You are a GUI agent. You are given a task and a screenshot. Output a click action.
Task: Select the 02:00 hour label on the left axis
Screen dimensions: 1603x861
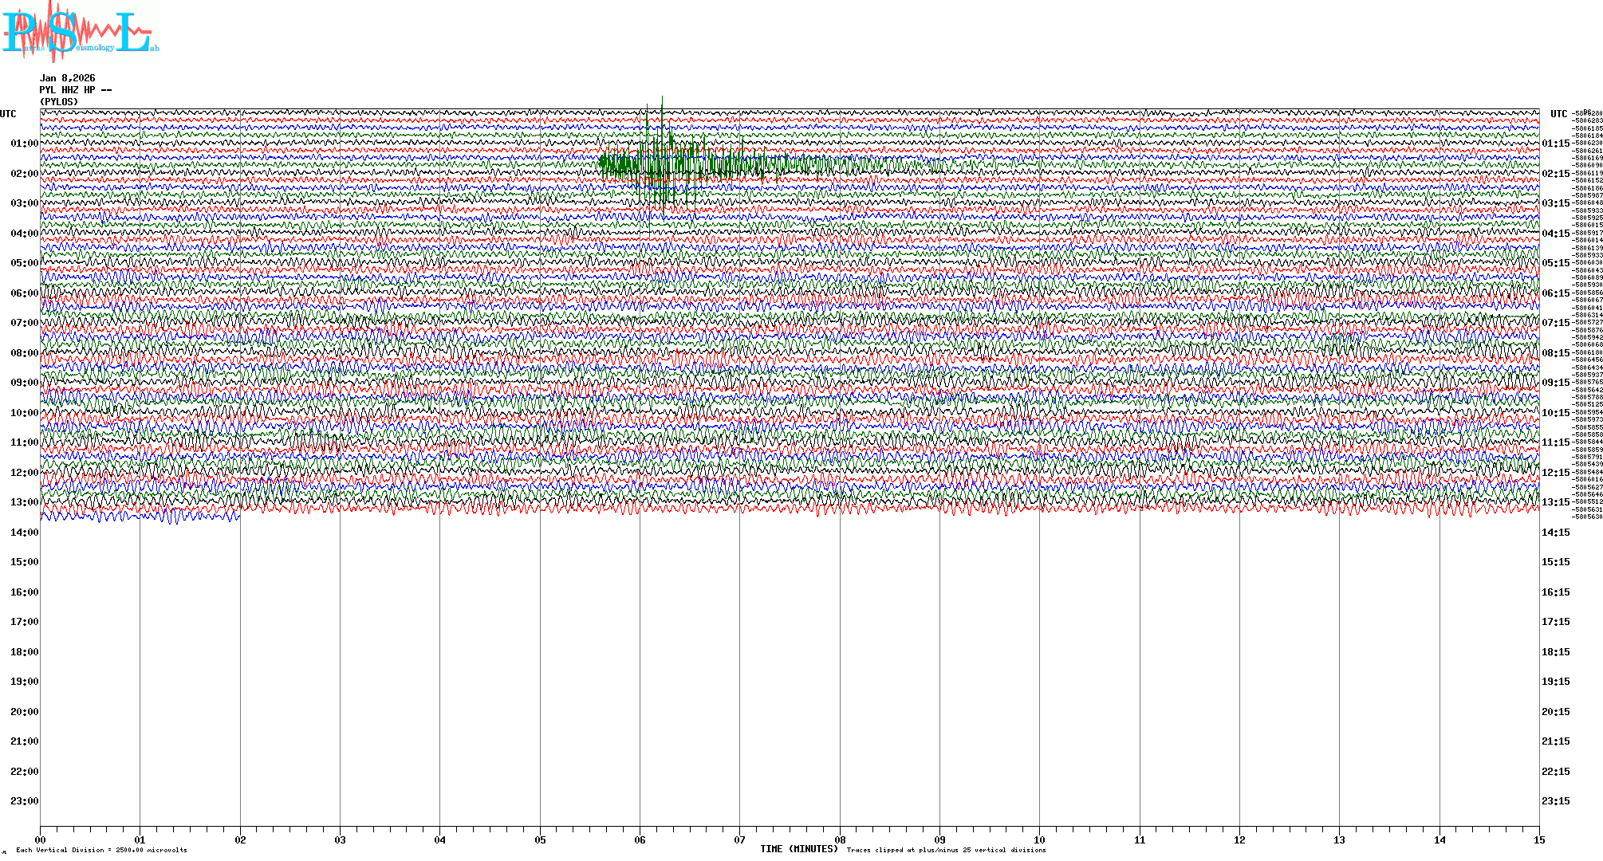[x=24, y=174]
